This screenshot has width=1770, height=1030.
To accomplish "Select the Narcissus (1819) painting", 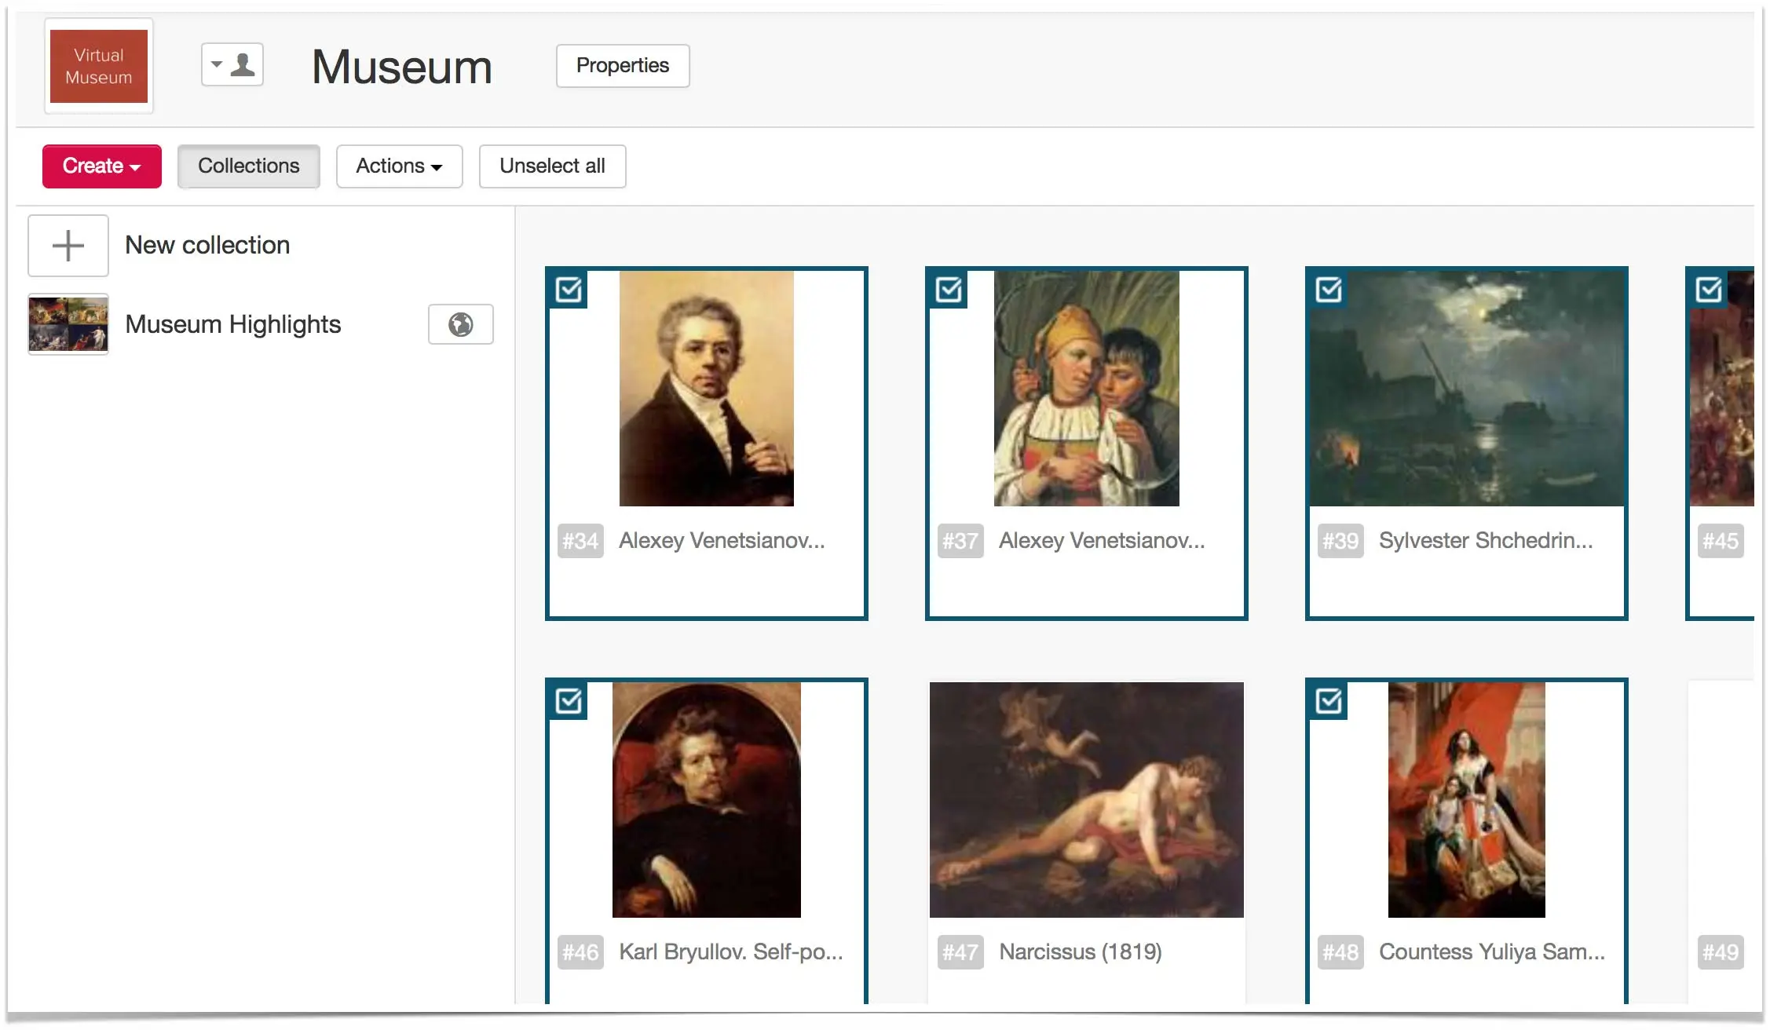I will pos(1087,800).
